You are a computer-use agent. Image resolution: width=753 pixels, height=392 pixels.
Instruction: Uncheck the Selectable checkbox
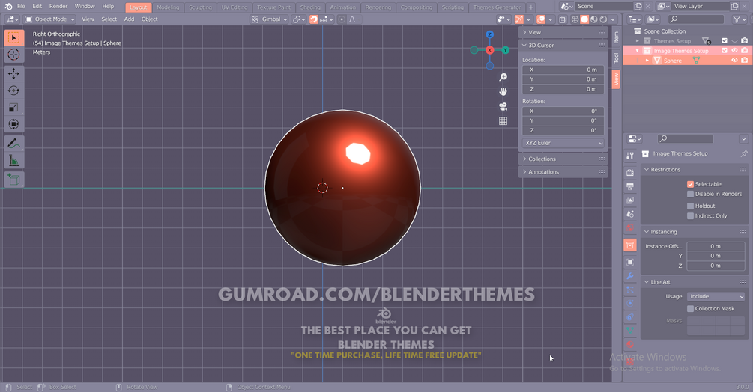[690, 184]
